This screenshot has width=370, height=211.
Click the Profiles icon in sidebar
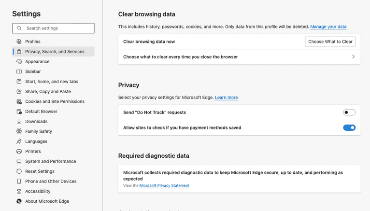(x=19, y=42)
